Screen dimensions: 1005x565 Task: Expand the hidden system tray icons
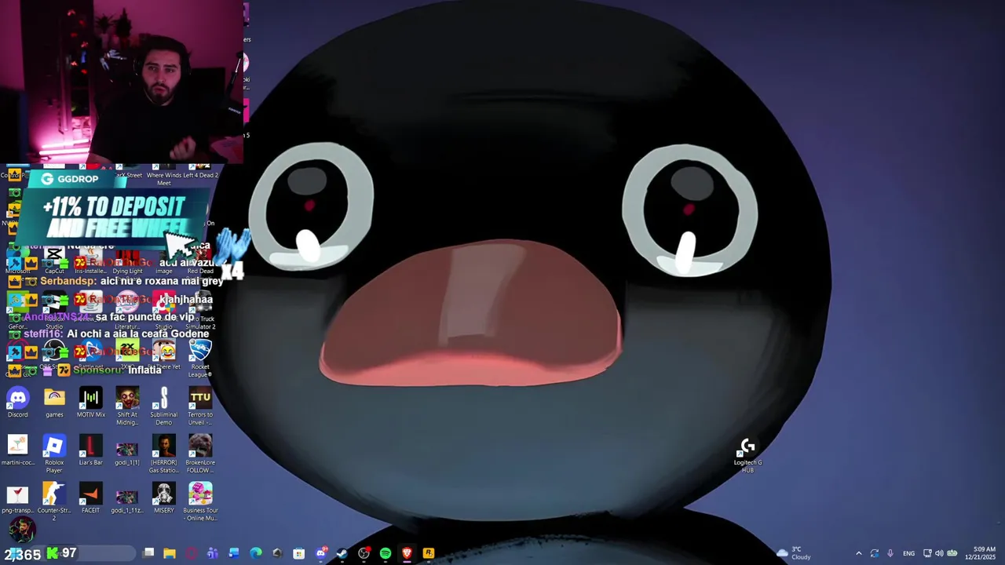click(858, 553)
